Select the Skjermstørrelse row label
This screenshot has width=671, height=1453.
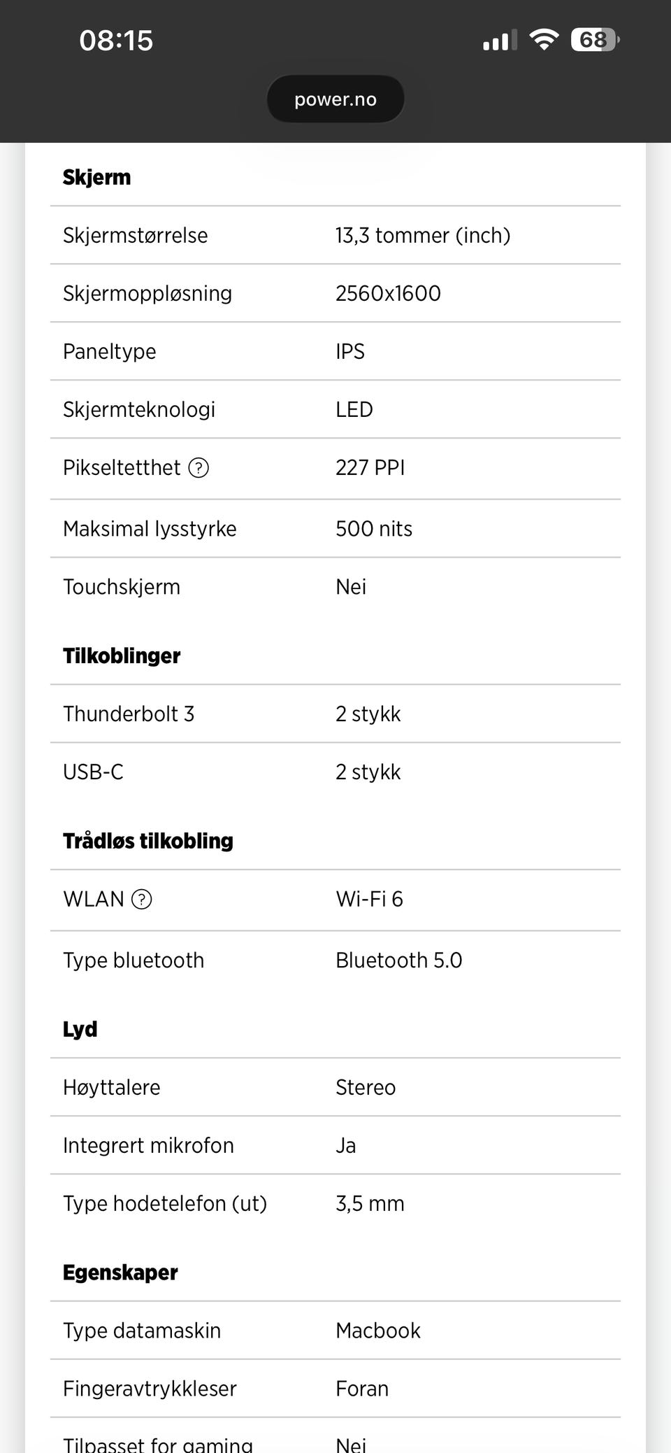click(x=136, y=235)
